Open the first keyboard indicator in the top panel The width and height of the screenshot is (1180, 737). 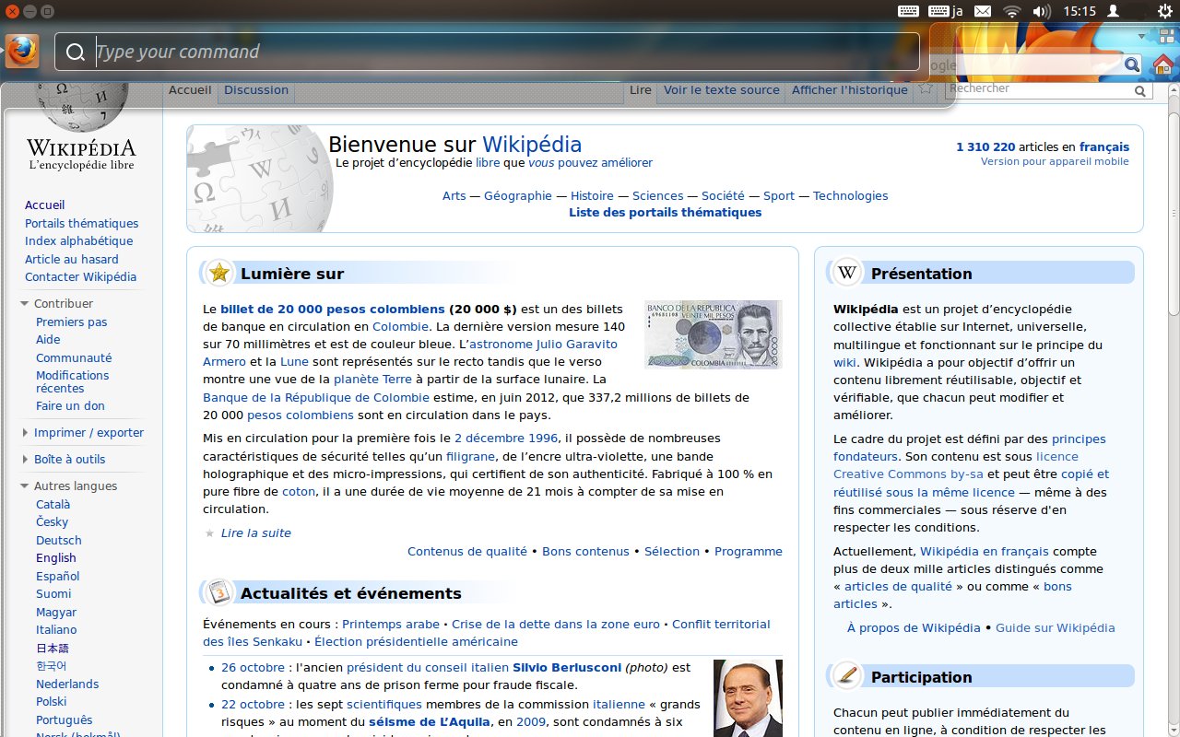pos(908,11)
